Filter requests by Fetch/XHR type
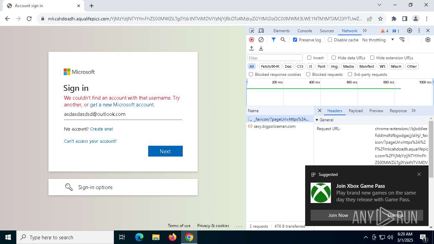Image resolution: width=434 pixels, height=244 pixels. (x=270, y=66)
